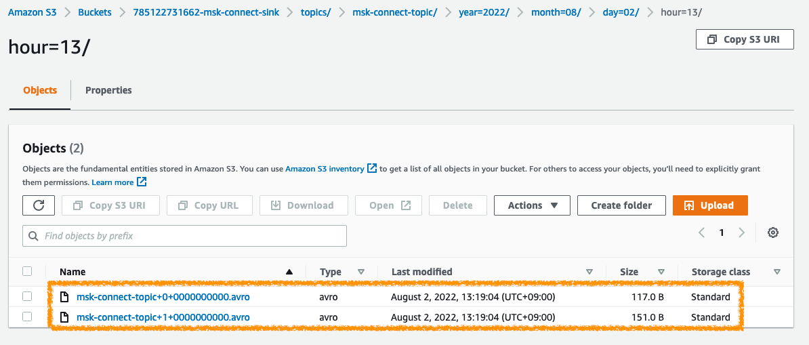
Task: Click the top-right Copy S3 URI button
Action: [x=745, y=39]
